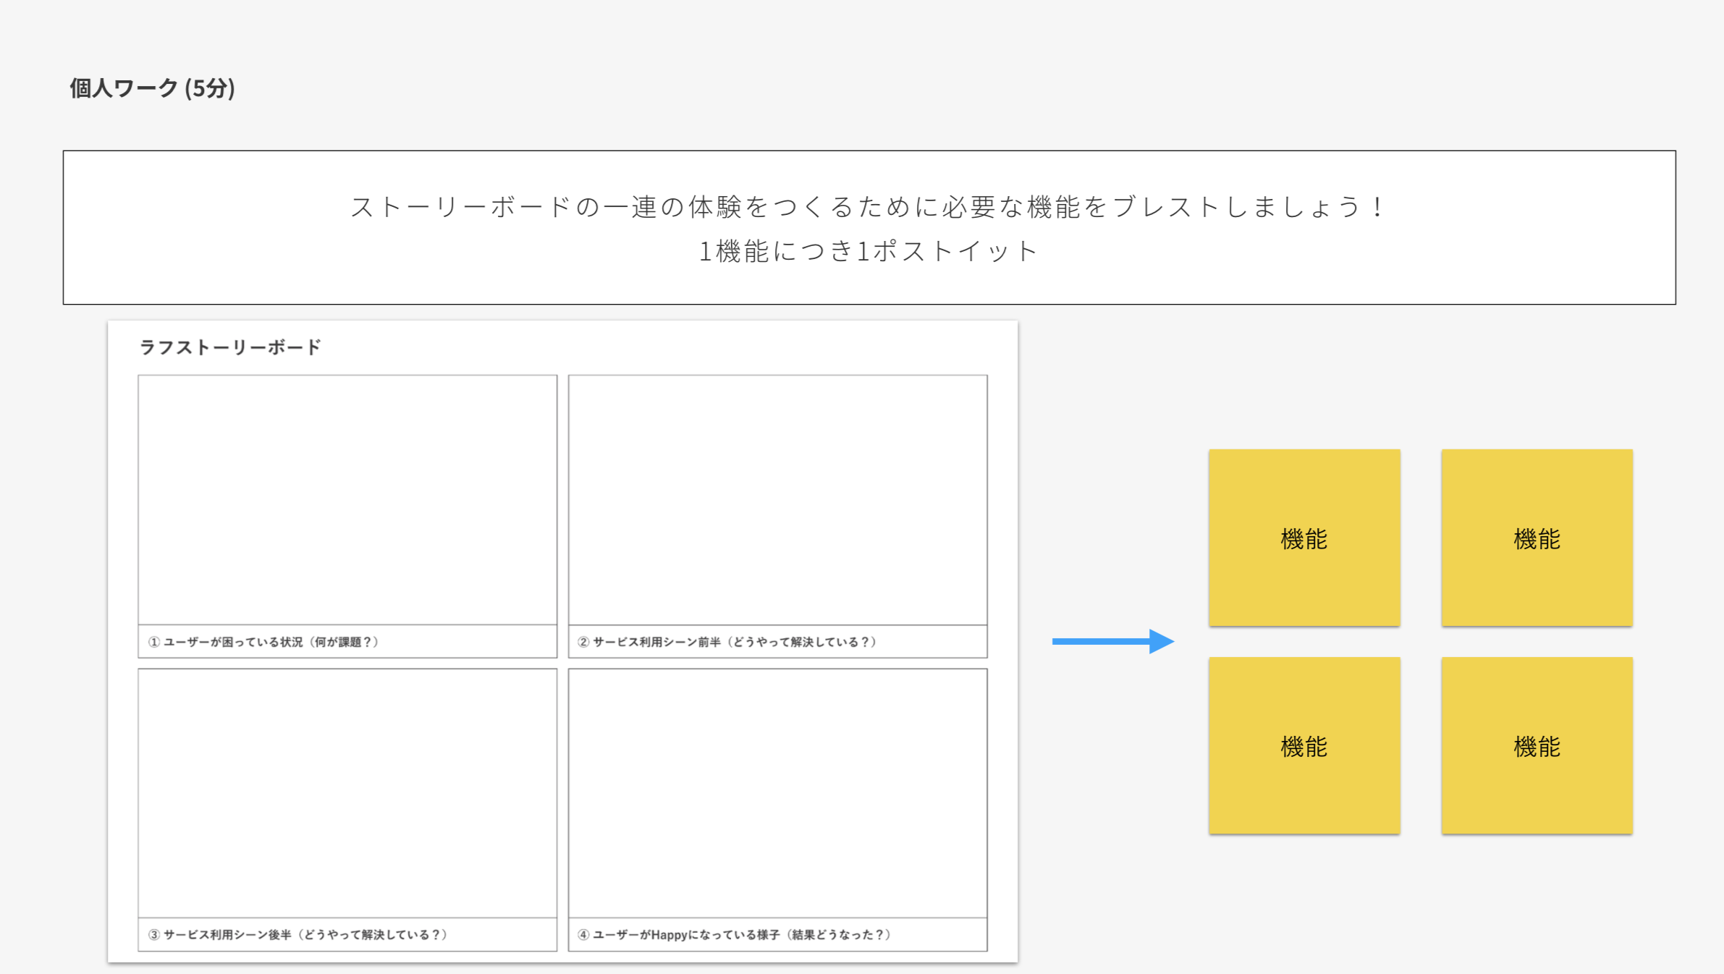Viewport: 1724px width, 974px height.
Task: Click the 個人ワーク (5分) title text
Action: pos(152,88)
